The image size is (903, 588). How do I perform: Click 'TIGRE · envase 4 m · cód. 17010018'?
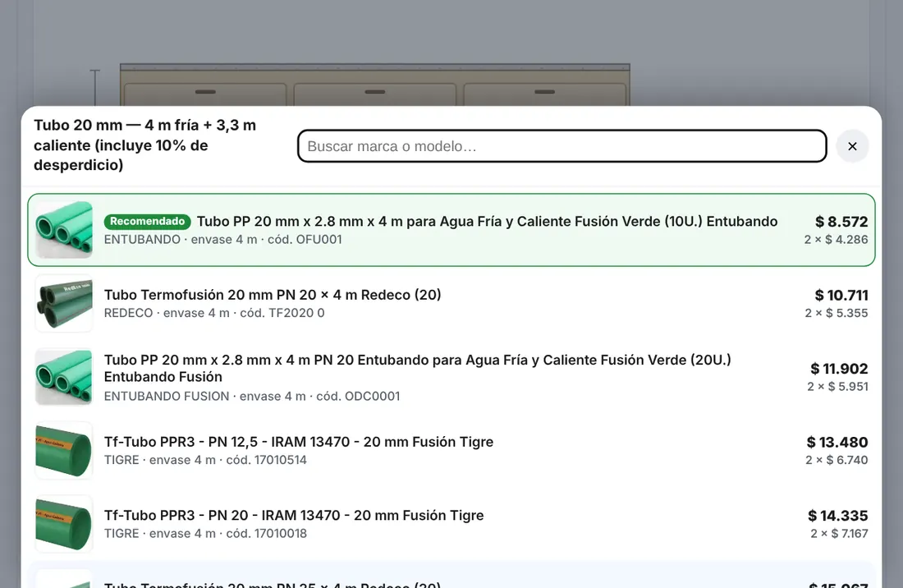(x=205, y=533)
